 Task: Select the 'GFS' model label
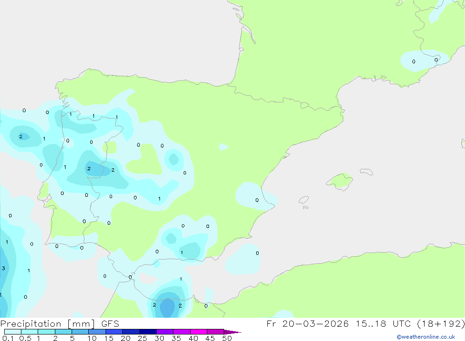[110, 324]
